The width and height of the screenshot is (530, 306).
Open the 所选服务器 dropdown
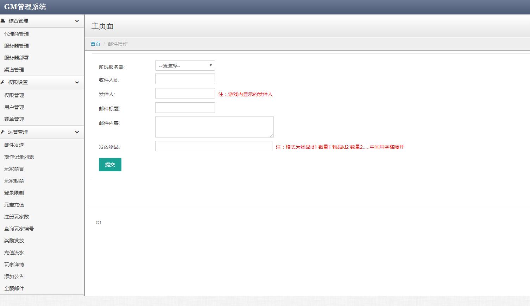click(x=185, y=65)
